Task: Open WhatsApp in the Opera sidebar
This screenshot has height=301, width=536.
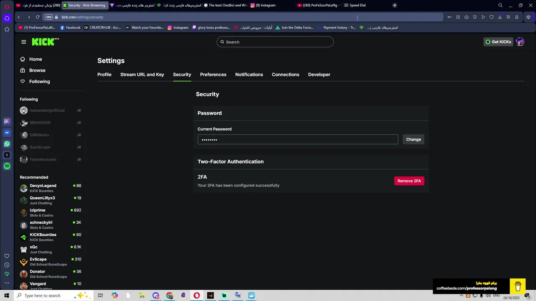Action: point(7,144)
